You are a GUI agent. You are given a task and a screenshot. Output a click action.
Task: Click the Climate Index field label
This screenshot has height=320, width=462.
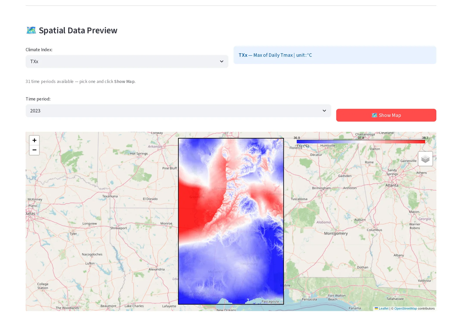(x=39, y=50)
